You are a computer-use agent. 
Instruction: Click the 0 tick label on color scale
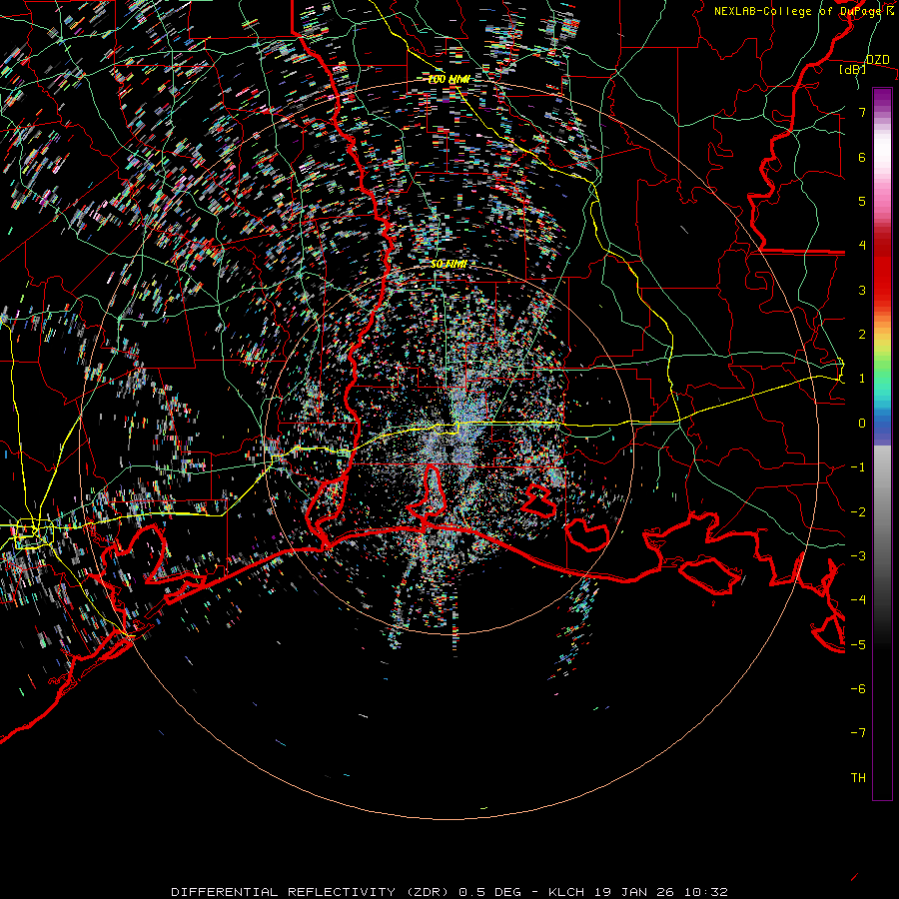862,424
